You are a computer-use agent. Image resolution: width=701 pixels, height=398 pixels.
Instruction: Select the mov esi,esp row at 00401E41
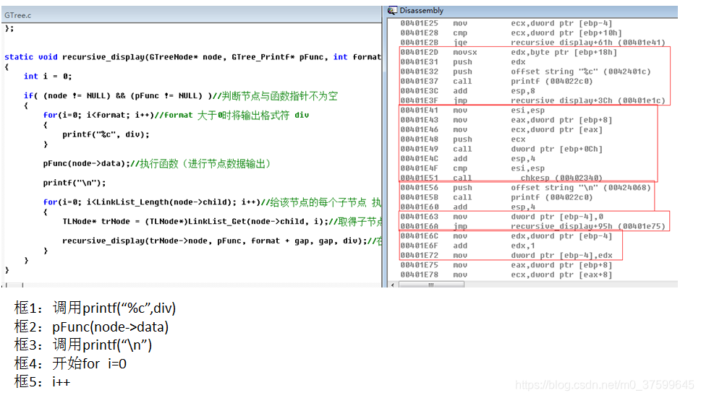click(x=472, y=111)
